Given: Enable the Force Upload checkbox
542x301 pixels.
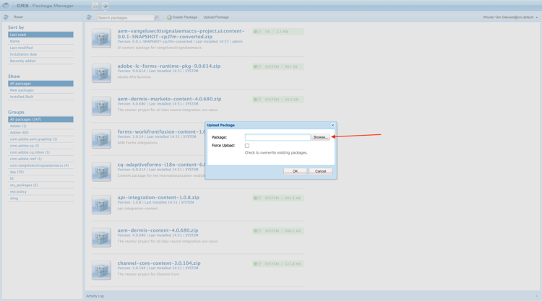Looking at the screenshot, I should 247,146.
